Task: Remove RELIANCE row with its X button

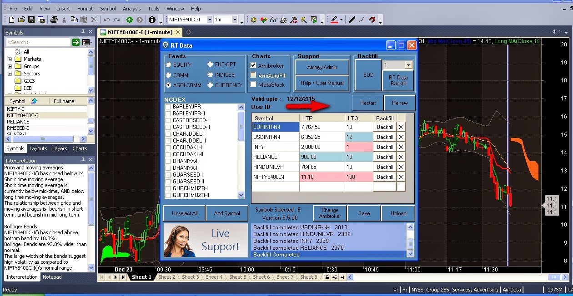Action: pos(401,157)
